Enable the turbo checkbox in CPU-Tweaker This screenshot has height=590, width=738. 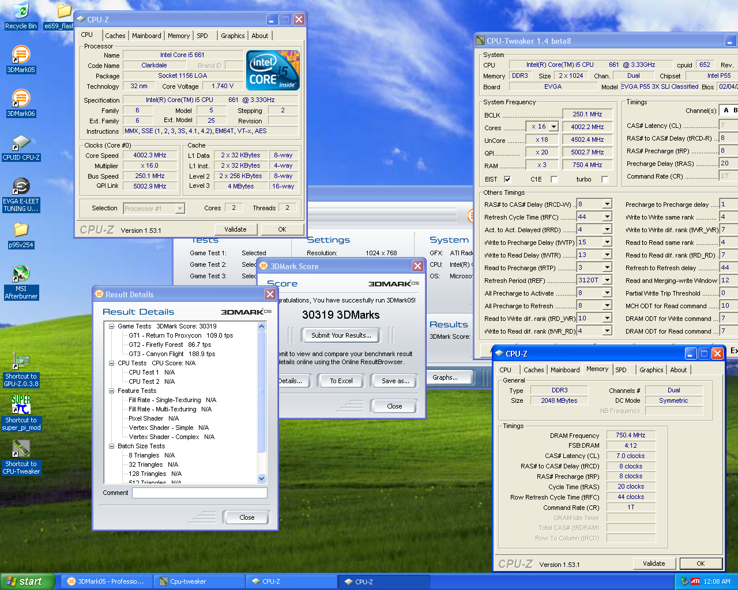click(x=605, y=179)
